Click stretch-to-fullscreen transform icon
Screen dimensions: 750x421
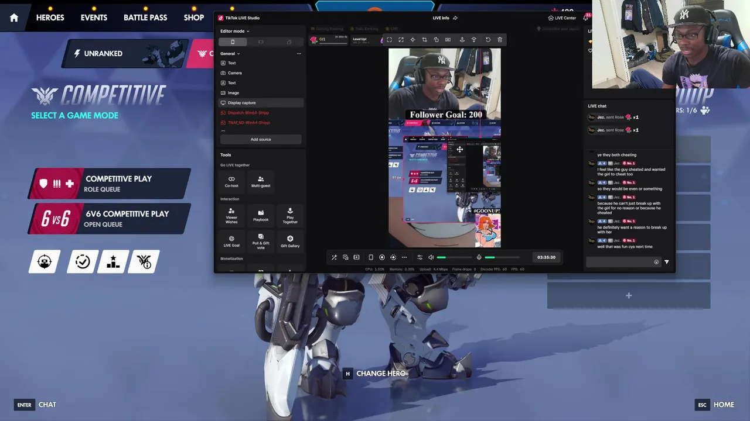[x=401, y=40]
